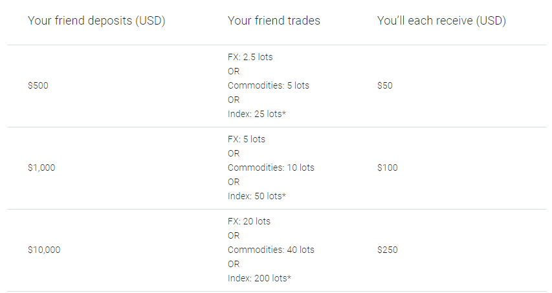Click 'Index: 50 lots*' text
Image resolution: width=552 pixels, height=293 pixels.
pyautogui.click(x=257, y=196)
